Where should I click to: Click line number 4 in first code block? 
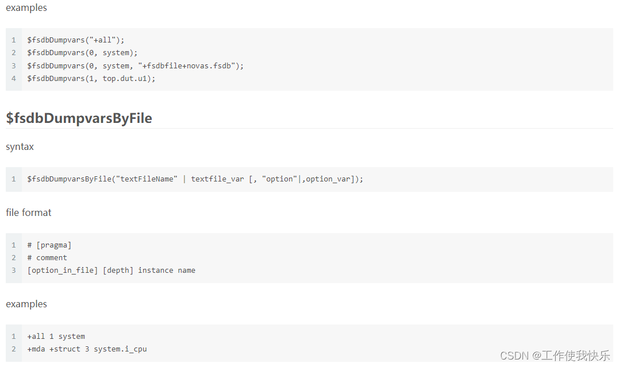click(x=14, y=78)
